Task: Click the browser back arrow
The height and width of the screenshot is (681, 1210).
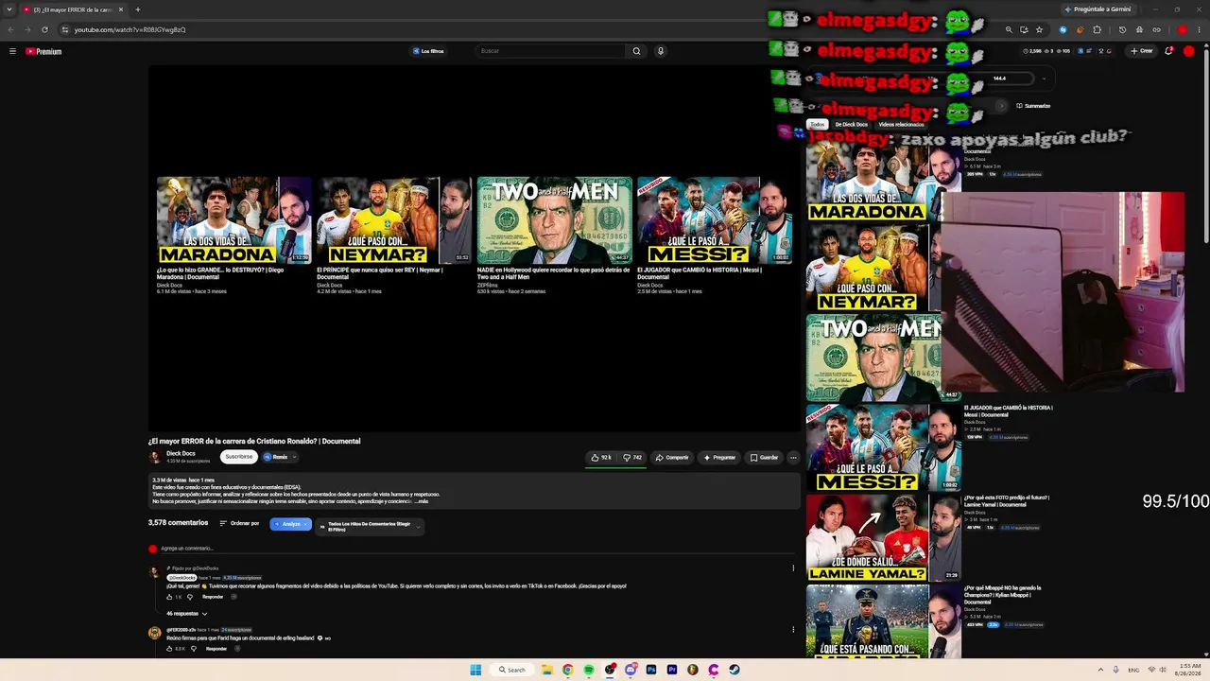Action: point(11,29)
